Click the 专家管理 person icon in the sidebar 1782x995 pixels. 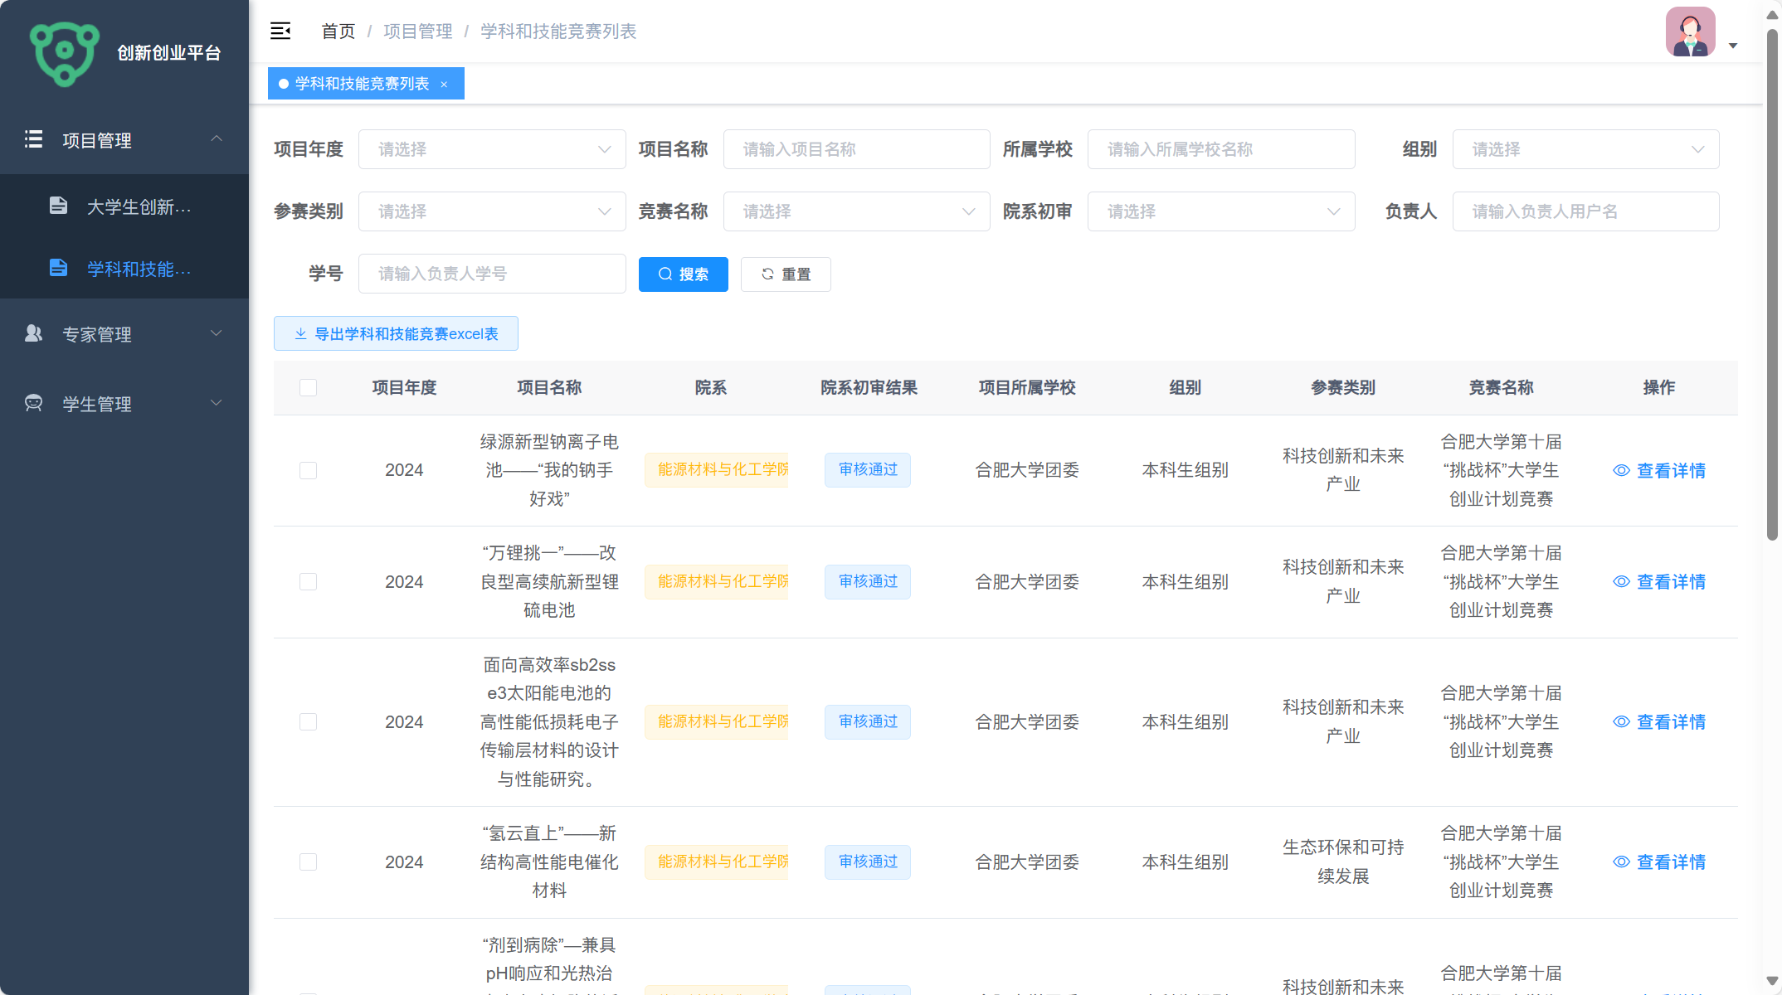[x=33, y=333]
